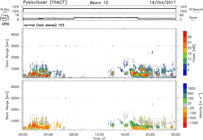Click the Pykkvibaer (fitACF) title
The height and width of the screenshot is (140, 203).
(x=45, y=2)
